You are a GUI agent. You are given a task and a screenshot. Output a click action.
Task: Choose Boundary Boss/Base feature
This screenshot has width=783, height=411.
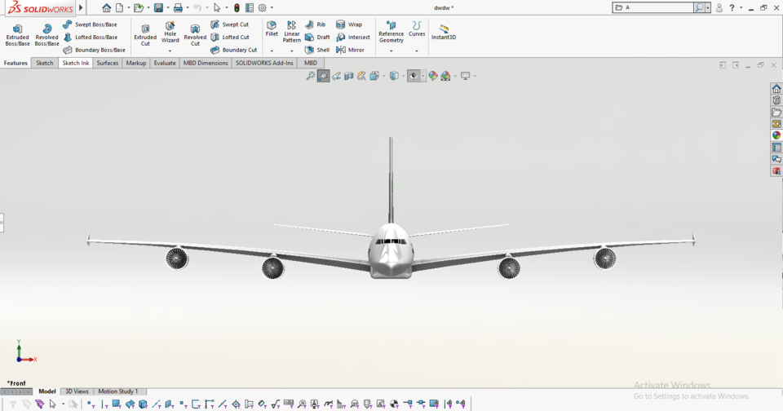click(94, 50)
